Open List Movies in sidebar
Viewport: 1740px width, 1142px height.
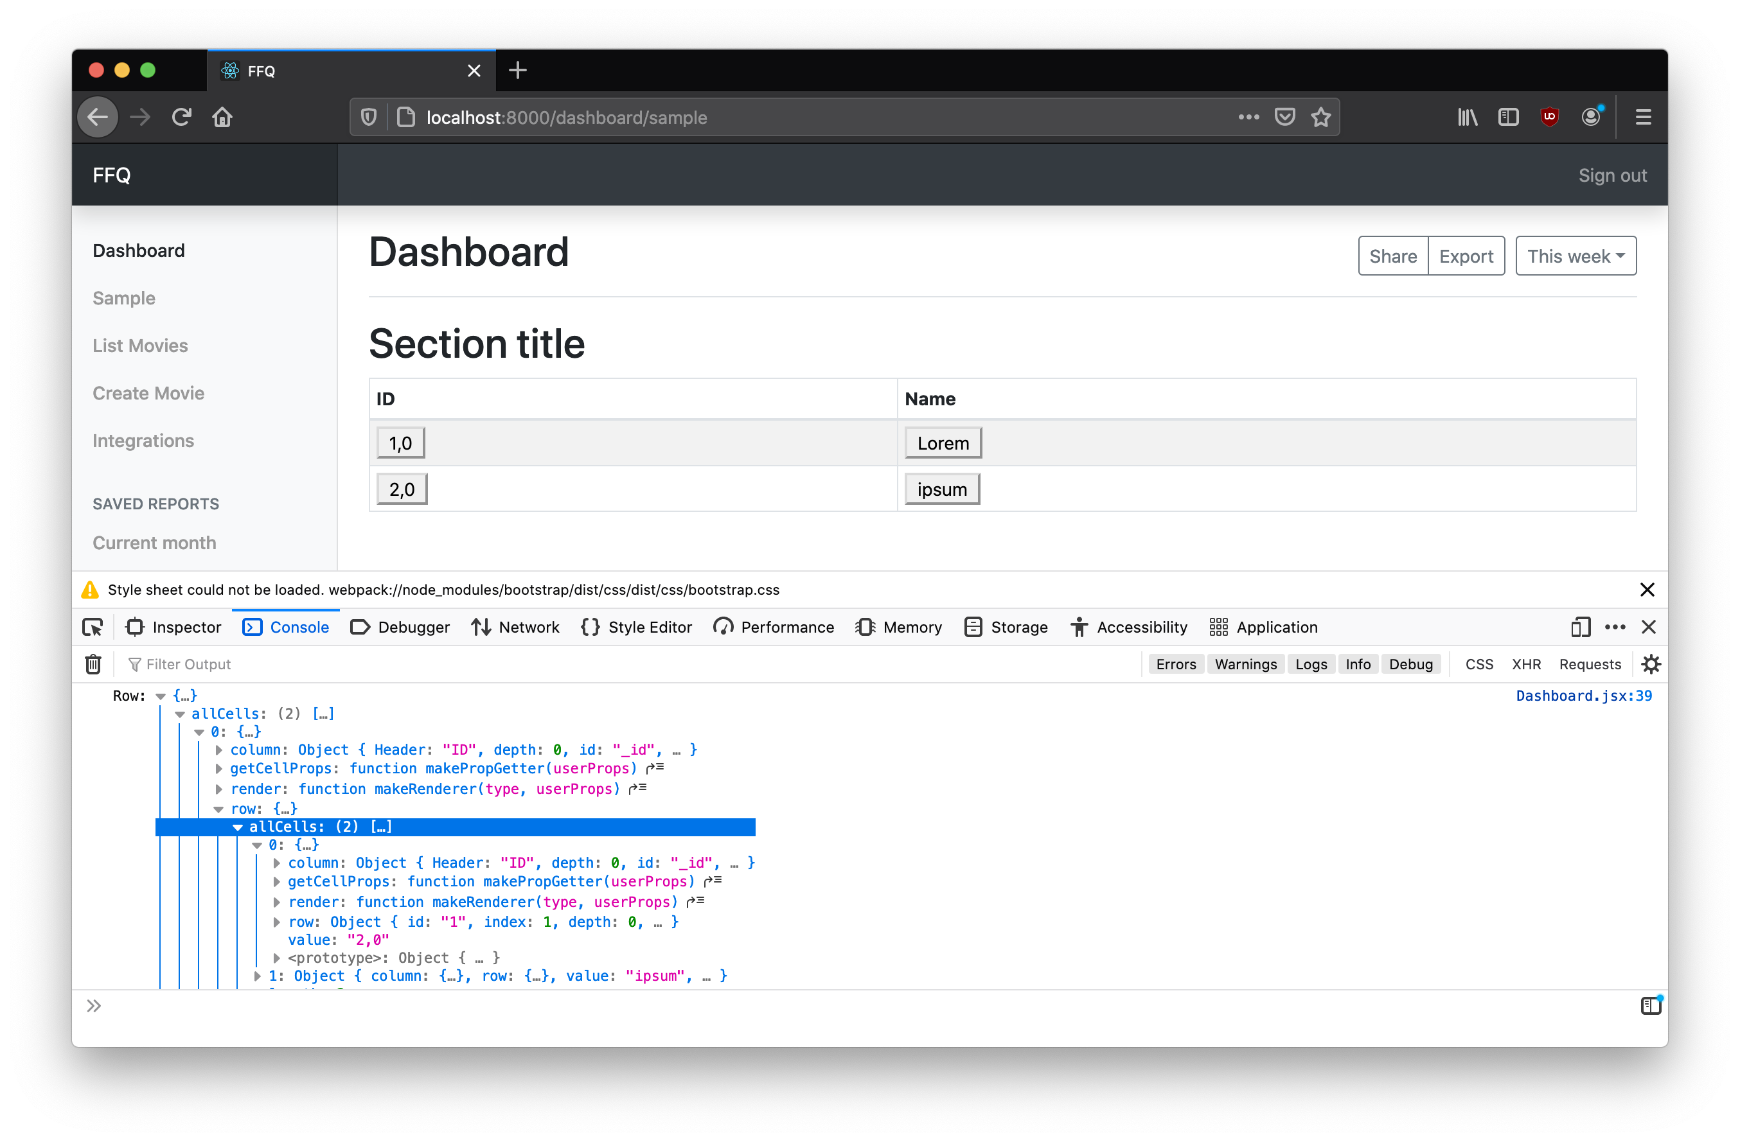coord(139,345)
